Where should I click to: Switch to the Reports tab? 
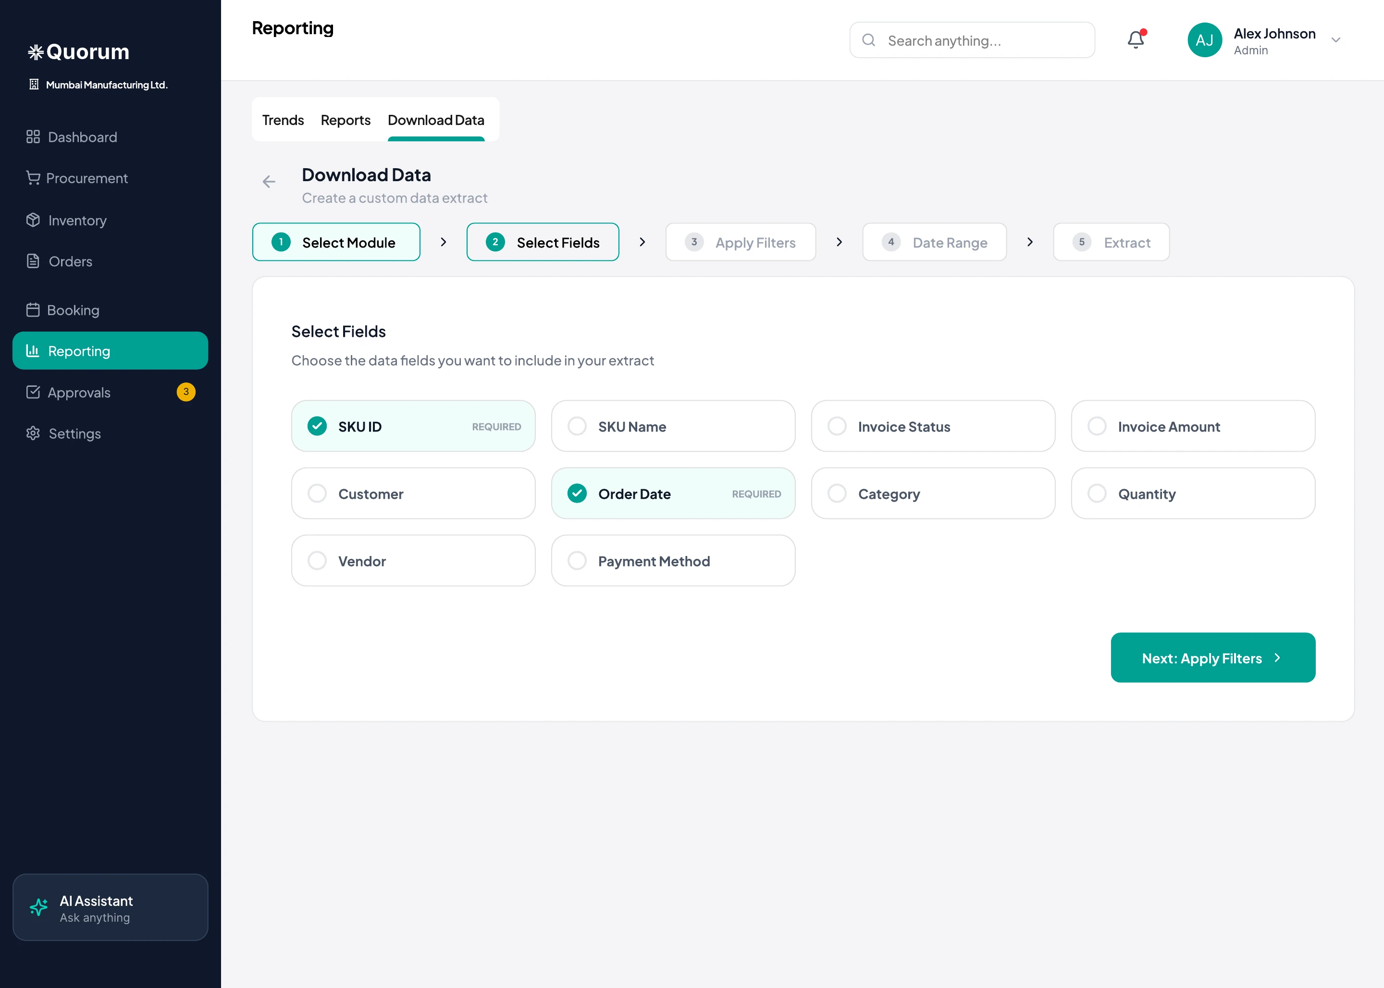coord(346,120)
